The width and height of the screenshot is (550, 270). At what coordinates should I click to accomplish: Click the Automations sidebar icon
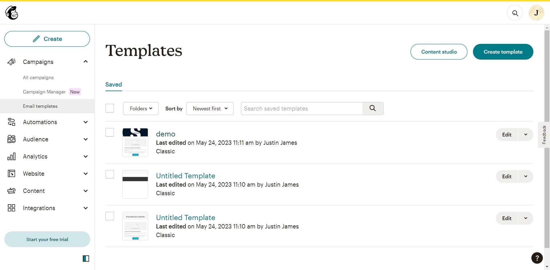[x=11, y=122]
